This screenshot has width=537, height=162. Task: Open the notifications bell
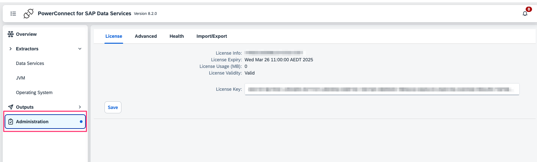point(525,14)
